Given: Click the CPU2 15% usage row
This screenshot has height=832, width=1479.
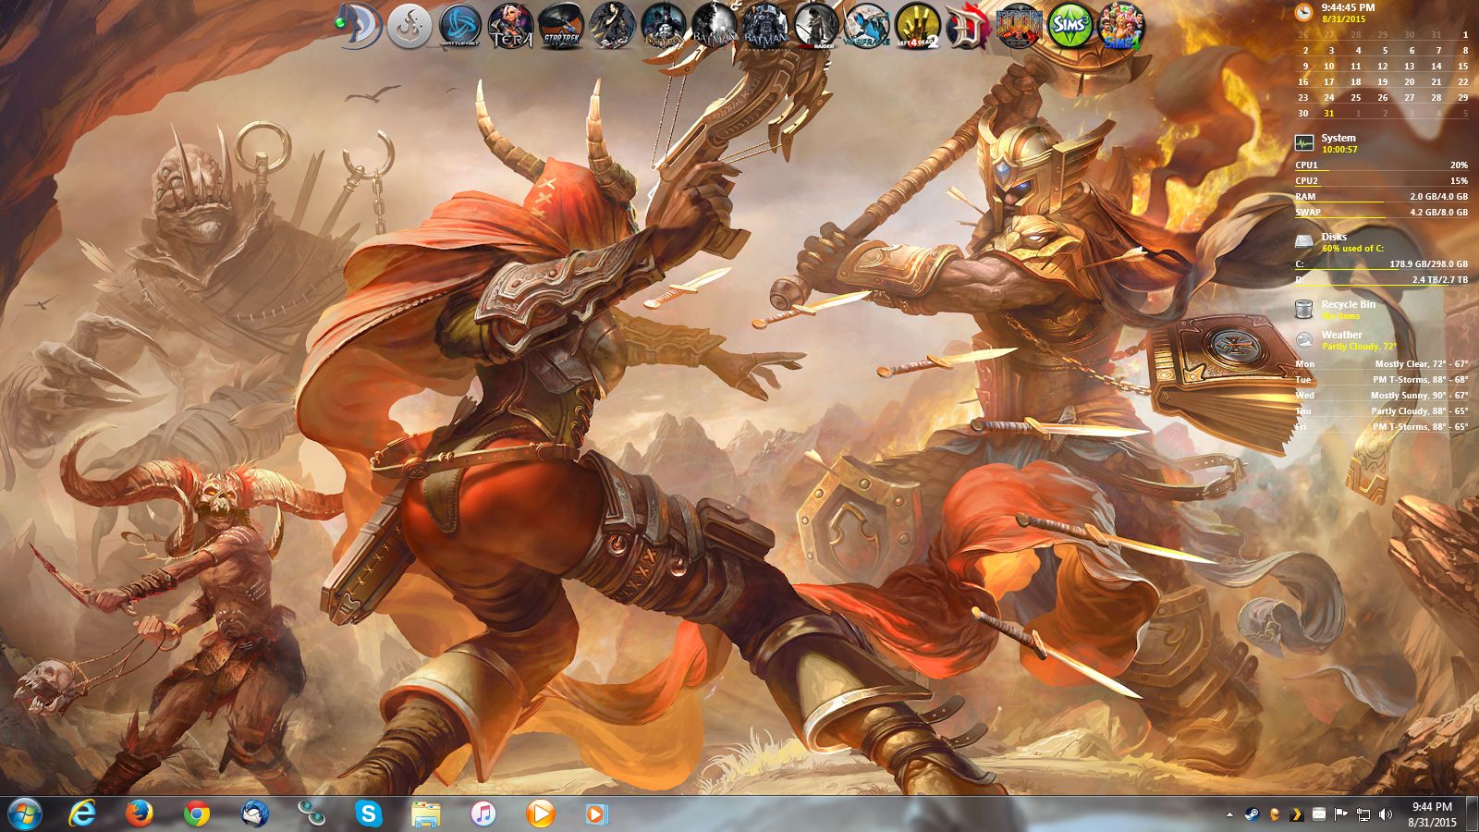Looking at the screenshot, I should click(1381, 181).
